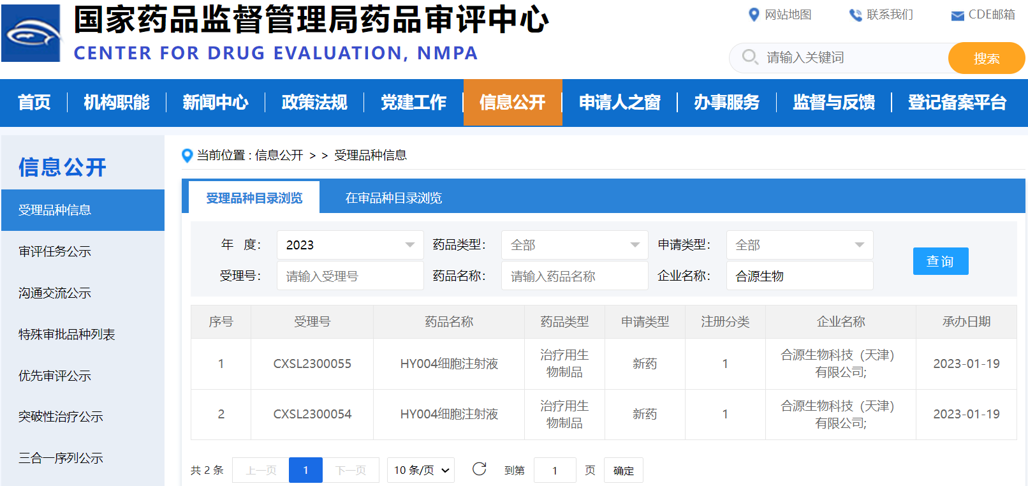Open the 10 条/页 page size dropdown
Viewport: 1028px width, 486px height.
click(x=421, y=470)
